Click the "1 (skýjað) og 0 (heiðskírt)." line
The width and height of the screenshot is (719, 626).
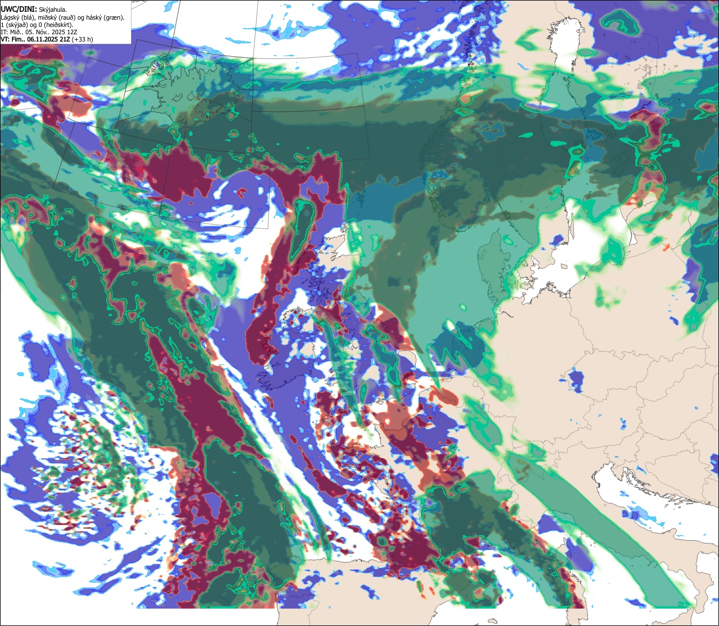(x=37, y=24)
